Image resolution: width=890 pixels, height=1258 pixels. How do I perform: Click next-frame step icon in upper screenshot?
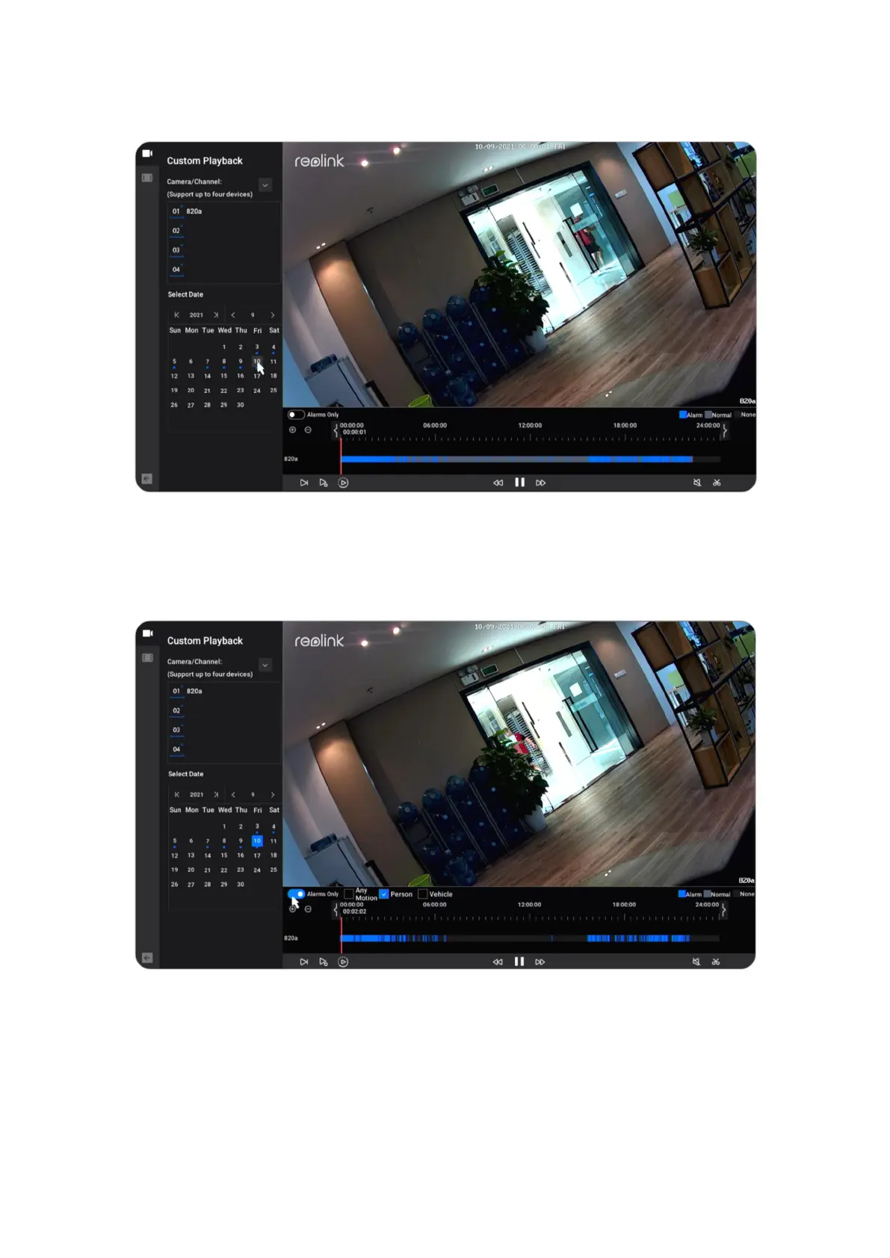[x=304, y=483]
